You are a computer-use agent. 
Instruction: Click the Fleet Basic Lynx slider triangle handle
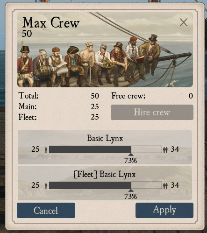(x=131, y=191)
